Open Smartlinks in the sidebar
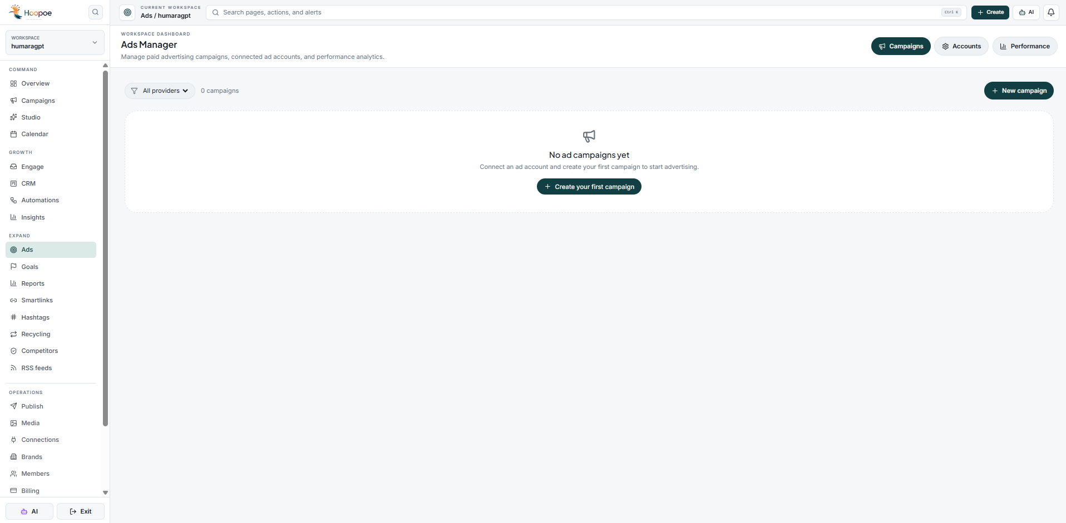The image size is (1066, 523). pos(51,300)
